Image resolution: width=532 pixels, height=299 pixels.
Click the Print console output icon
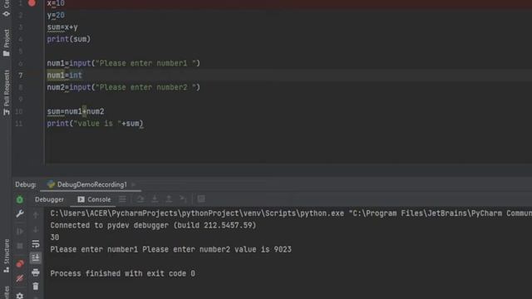point(36,272)
